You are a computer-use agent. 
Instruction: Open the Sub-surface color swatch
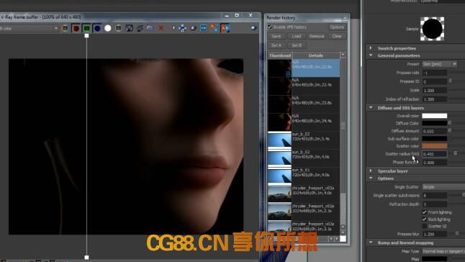435,138
